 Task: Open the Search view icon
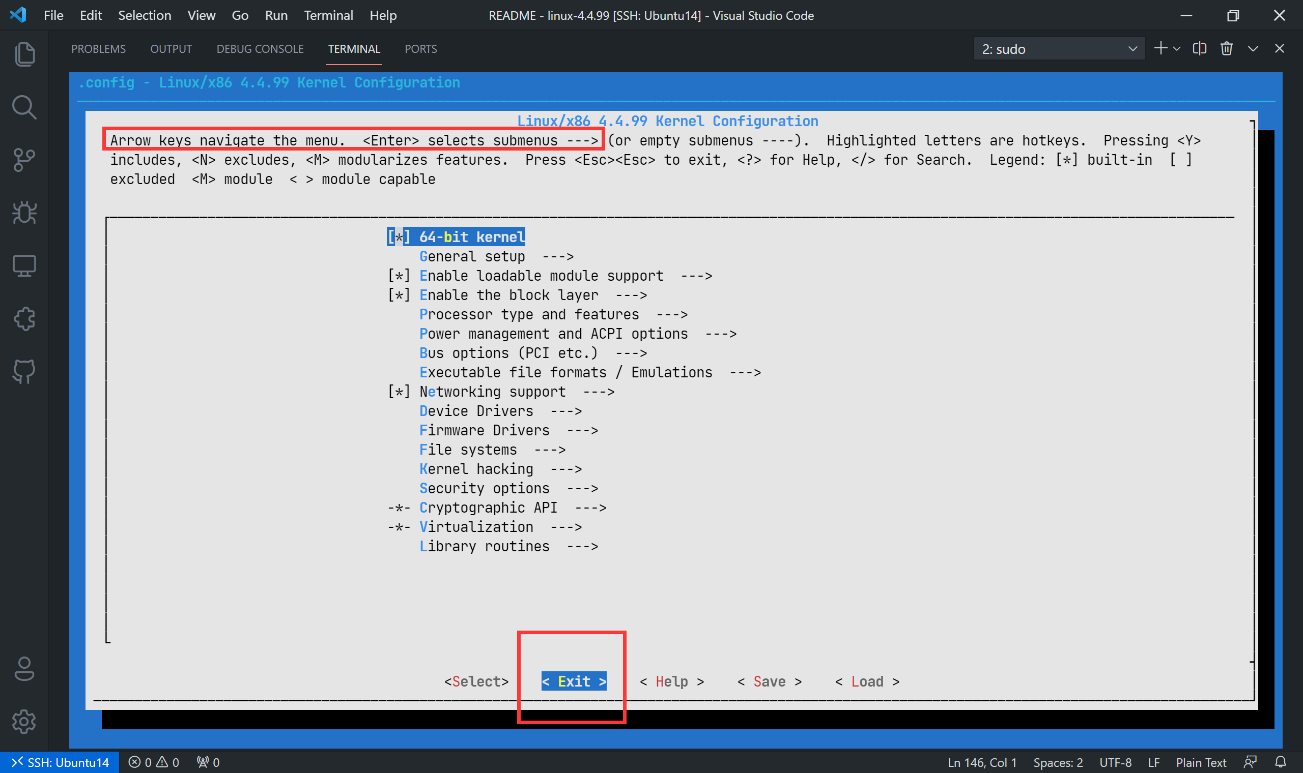tap(24, 107)
